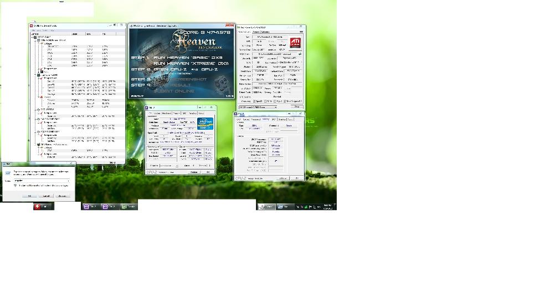Click SAVE SCREENSHOT in the Heaven launcher

180,79
